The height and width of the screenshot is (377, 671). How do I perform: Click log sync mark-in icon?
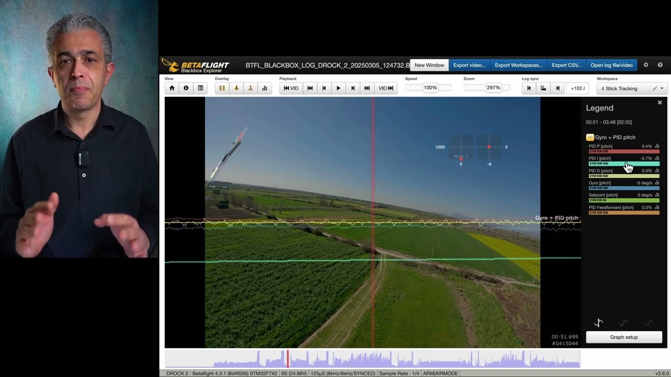(529, 88)
